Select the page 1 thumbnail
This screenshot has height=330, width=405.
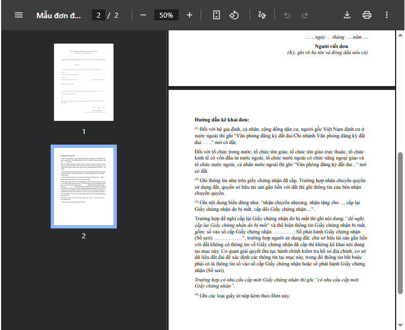[84, 82]
